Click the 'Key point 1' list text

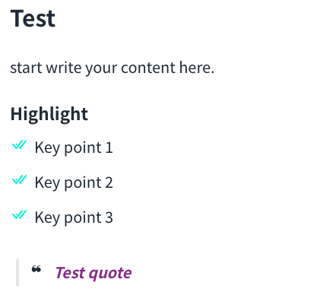pyautogui.click(x=74, y=147)
